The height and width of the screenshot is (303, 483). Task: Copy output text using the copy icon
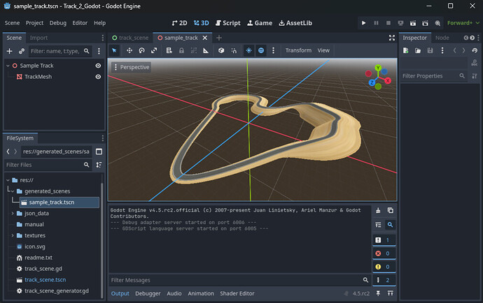coord(390,210)
